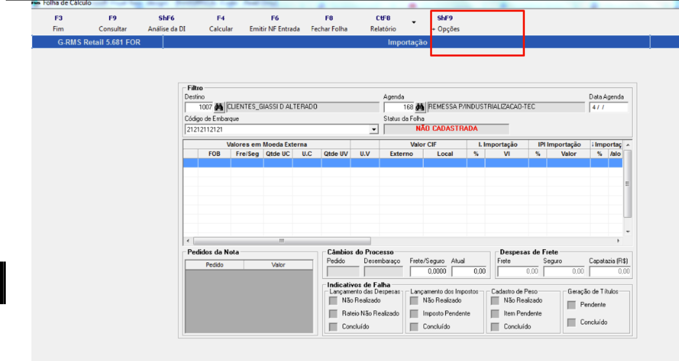The height and width of the screenshot is (361, 679).
Task: Click the horizontal scrollbar left arrow
Action: 188,240
